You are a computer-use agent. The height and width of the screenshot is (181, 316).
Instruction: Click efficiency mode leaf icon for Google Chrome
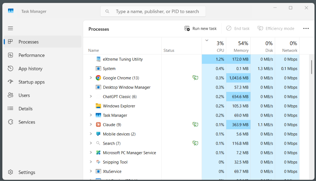click(195, 77)
